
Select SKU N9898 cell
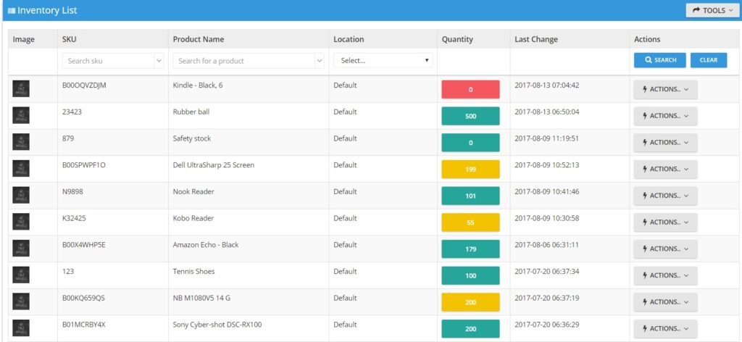click(x=72, y=191)
